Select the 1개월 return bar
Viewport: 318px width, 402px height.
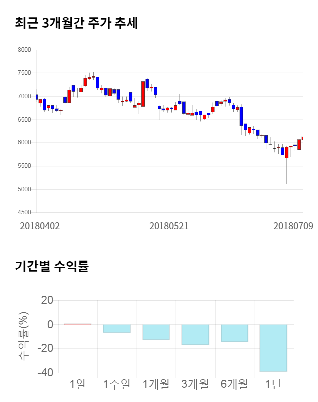[x=156, y=332]
